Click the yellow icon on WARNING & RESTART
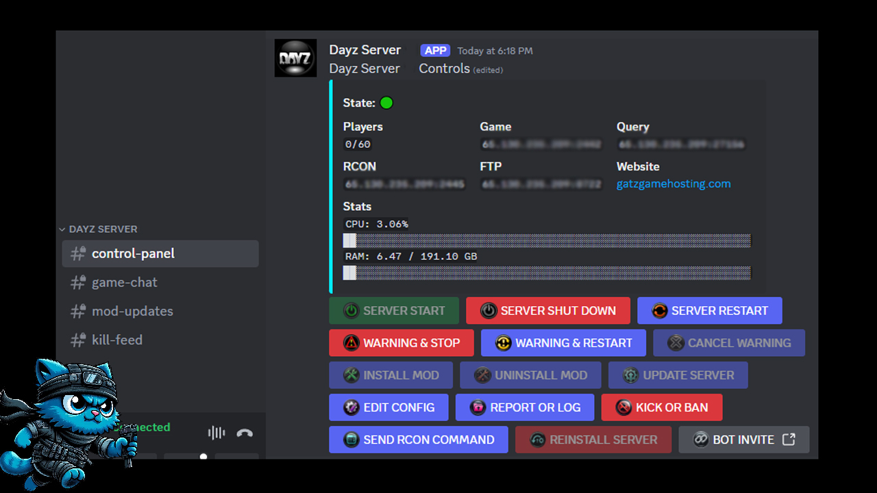Image resolution: width=877 pixels, height=493 pixels. coord(503,342)
